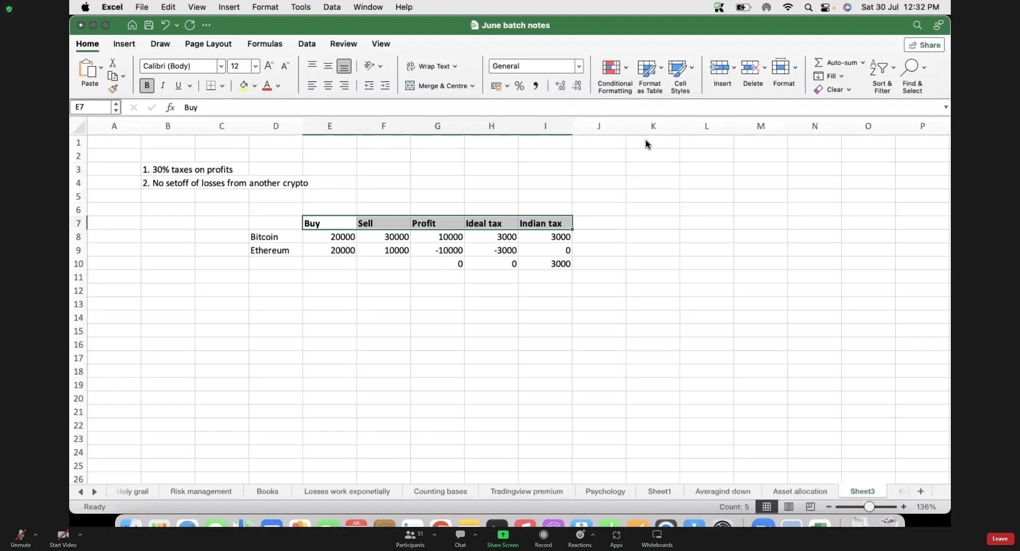Click the Increase indent icon

point(385,86)
